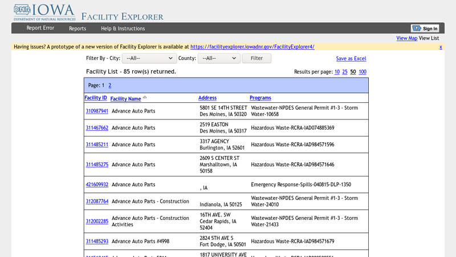Open the County filter dropdown

tap(219, 58)
